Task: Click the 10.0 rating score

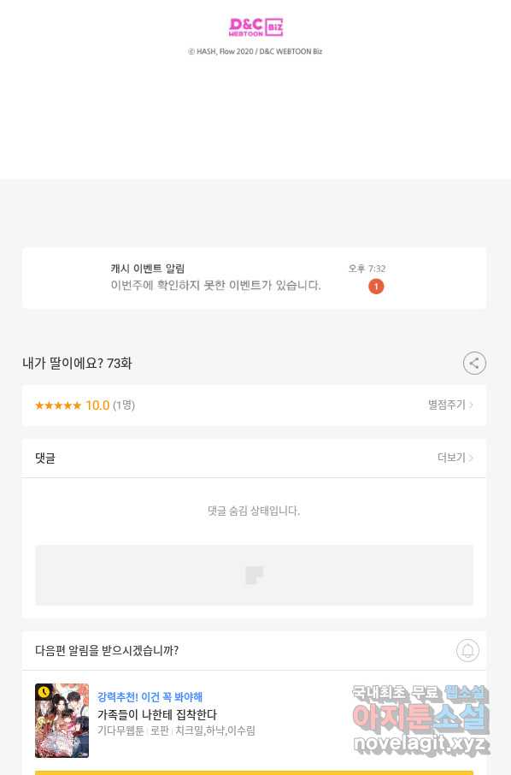Action: coord(97,405)
